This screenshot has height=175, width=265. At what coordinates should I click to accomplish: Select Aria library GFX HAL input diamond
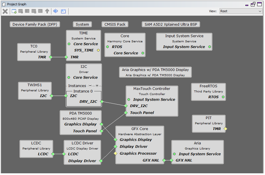point(171,160)
